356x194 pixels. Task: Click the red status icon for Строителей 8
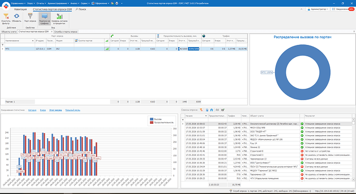[x=302, y=151]
